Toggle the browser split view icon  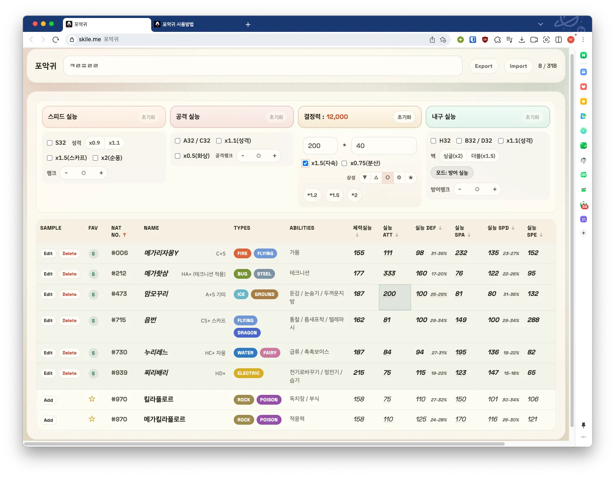point(559,40)
